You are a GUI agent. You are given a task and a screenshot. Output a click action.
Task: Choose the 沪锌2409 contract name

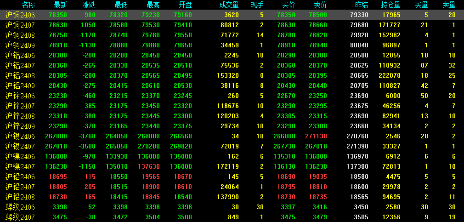coord(20,126)
